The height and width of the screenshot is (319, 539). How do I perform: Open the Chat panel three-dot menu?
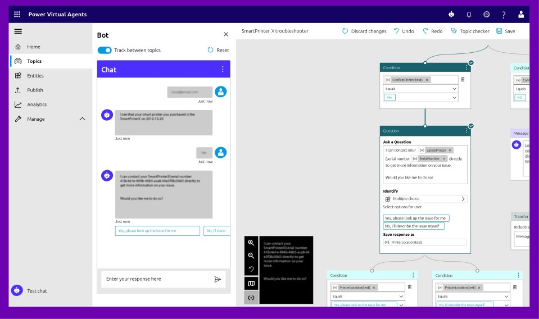[x=223, y=69]
